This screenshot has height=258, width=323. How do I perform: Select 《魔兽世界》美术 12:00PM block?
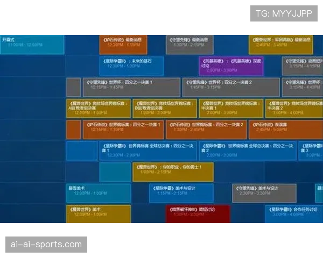click(x=99, y=214)
